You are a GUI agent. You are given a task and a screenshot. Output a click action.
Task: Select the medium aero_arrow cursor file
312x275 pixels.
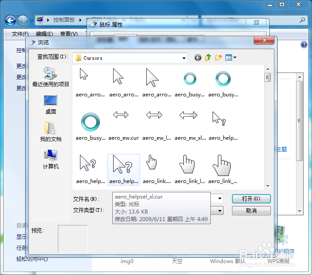(x=124, y=83)
